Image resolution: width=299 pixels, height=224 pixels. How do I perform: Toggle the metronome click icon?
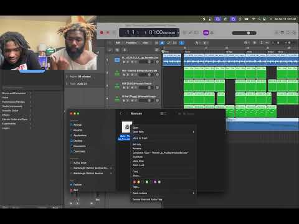pos(212,32)
